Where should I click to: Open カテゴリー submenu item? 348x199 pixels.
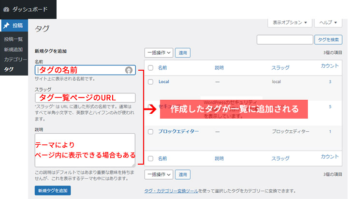tap(15, 60)
